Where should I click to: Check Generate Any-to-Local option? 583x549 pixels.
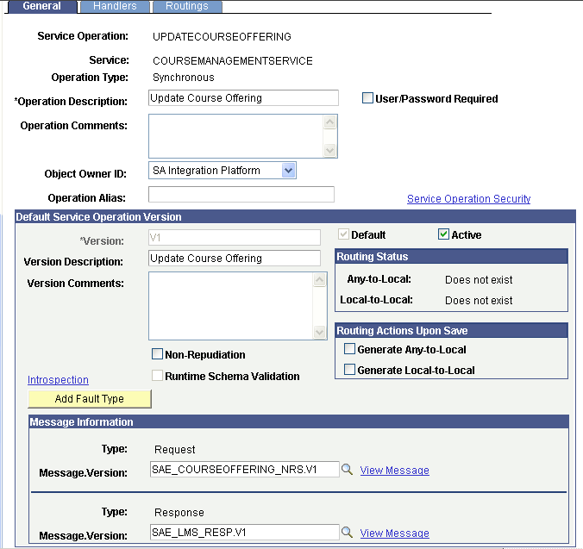pyautogui.click(x=349, y=349)
